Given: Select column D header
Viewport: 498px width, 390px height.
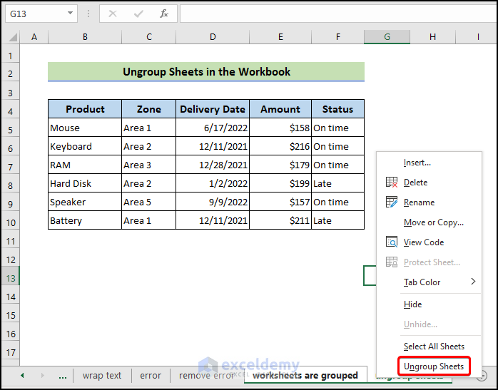Looking at the screenshot, I should coord(213,37).
